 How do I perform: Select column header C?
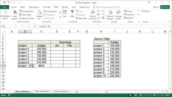click(x=41, y=32)
